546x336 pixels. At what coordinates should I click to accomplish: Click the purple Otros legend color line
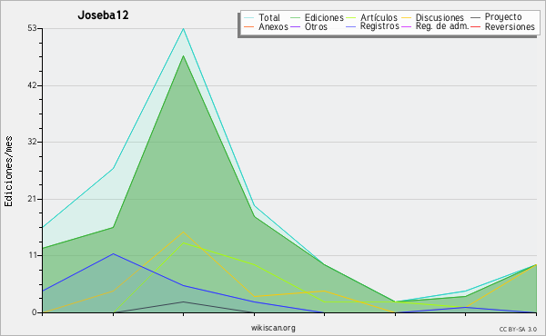[295, 26]
